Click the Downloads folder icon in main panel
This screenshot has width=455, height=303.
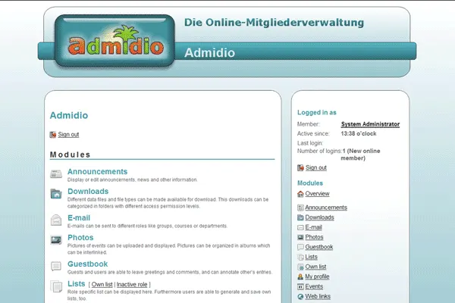[x=56, y=194]
